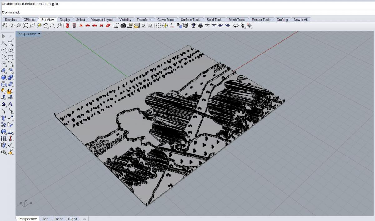Click the Walk About walking figure icon
This screenshot has width=375, height=221.
pos(243,26)
